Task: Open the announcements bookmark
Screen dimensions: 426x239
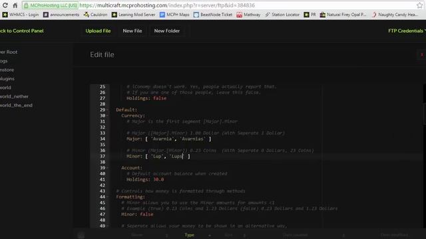Action: click(x=61, y=15)
